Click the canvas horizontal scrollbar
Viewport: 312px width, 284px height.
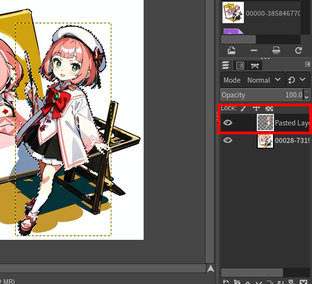click(x=103, y=268)
